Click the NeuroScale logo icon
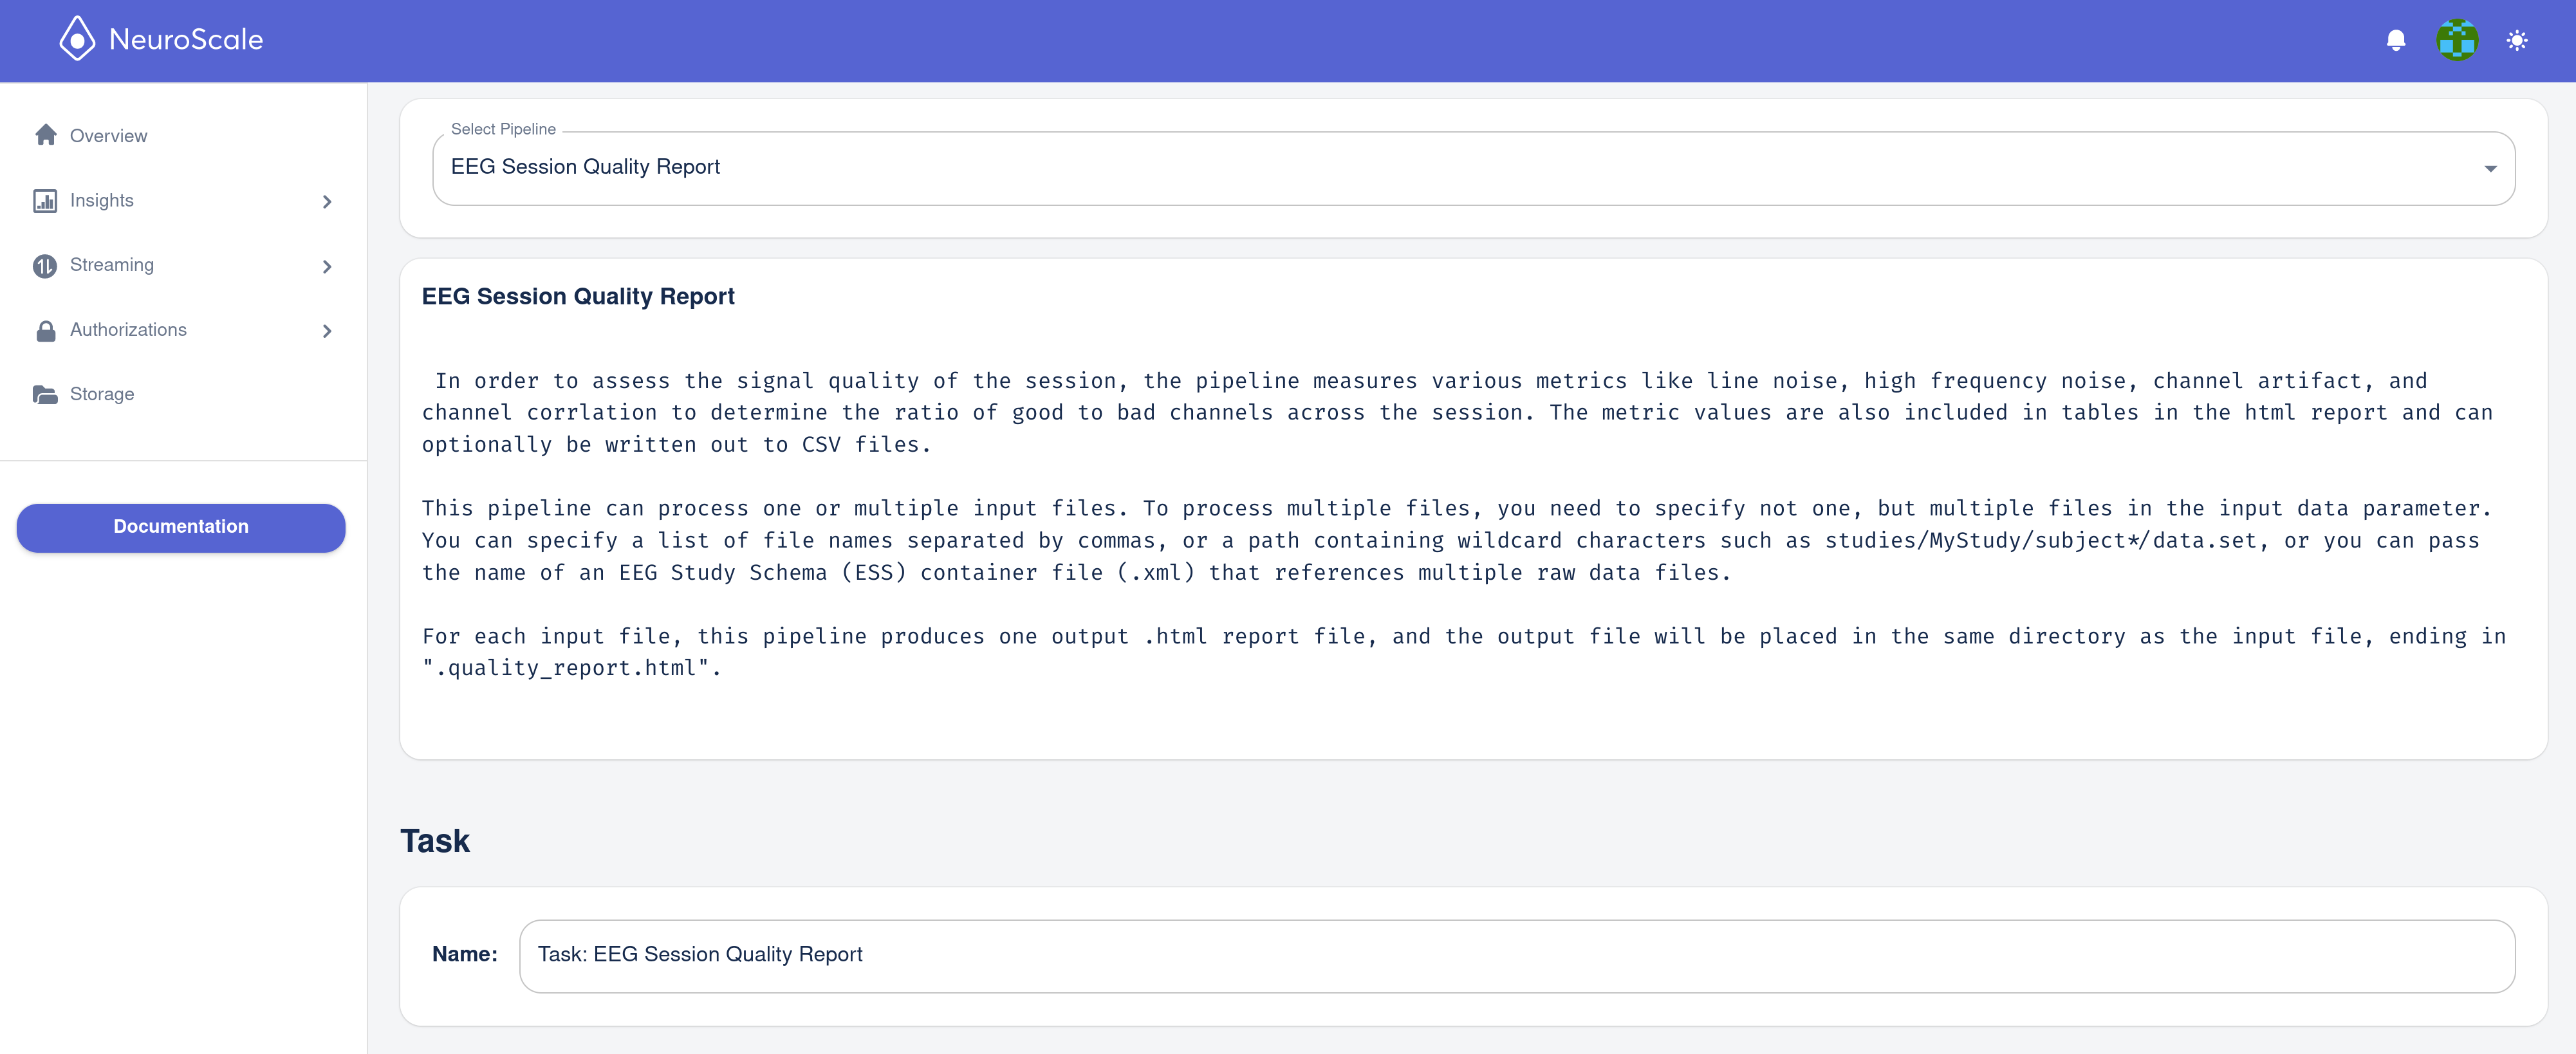This screenshot has height=1054, width=2576. [77, 39]
